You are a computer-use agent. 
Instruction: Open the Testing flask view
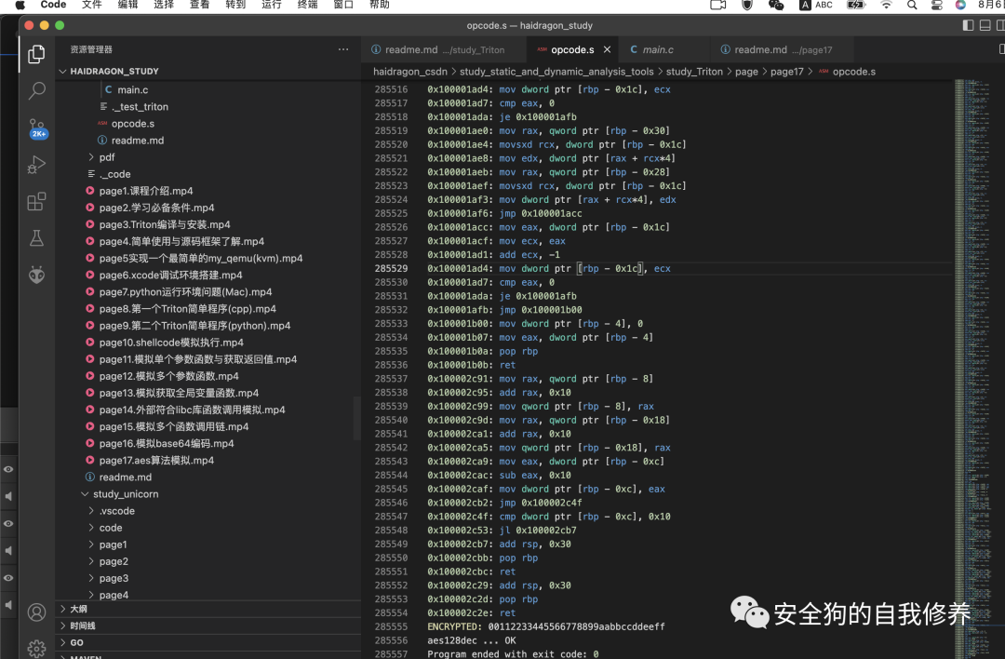36,238
